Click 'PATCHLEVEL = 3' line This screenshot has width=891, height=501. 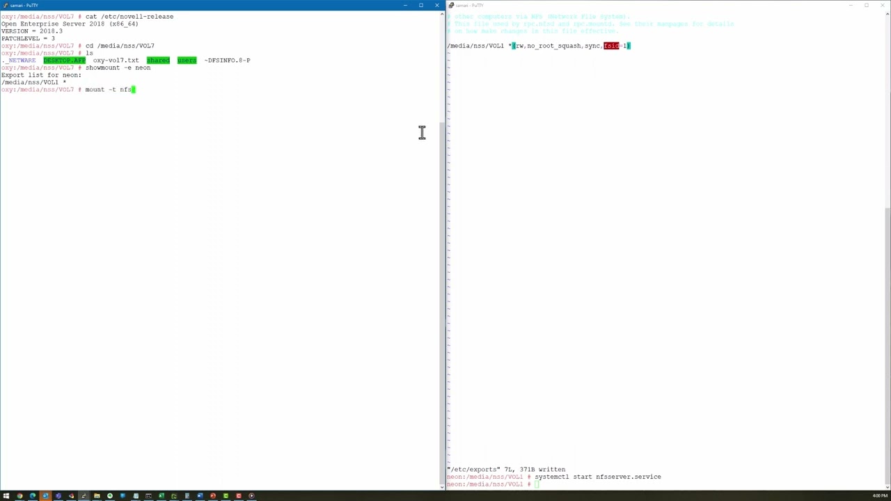click(28, 38)
